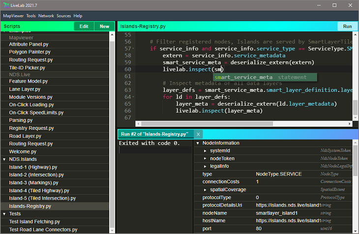359x234 pixels.
Task: Click line number 60 in gutter
Action: click(128, 69)
